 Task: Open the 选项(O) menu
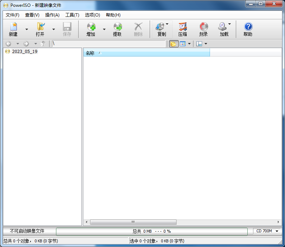click(x=92, y=15)
